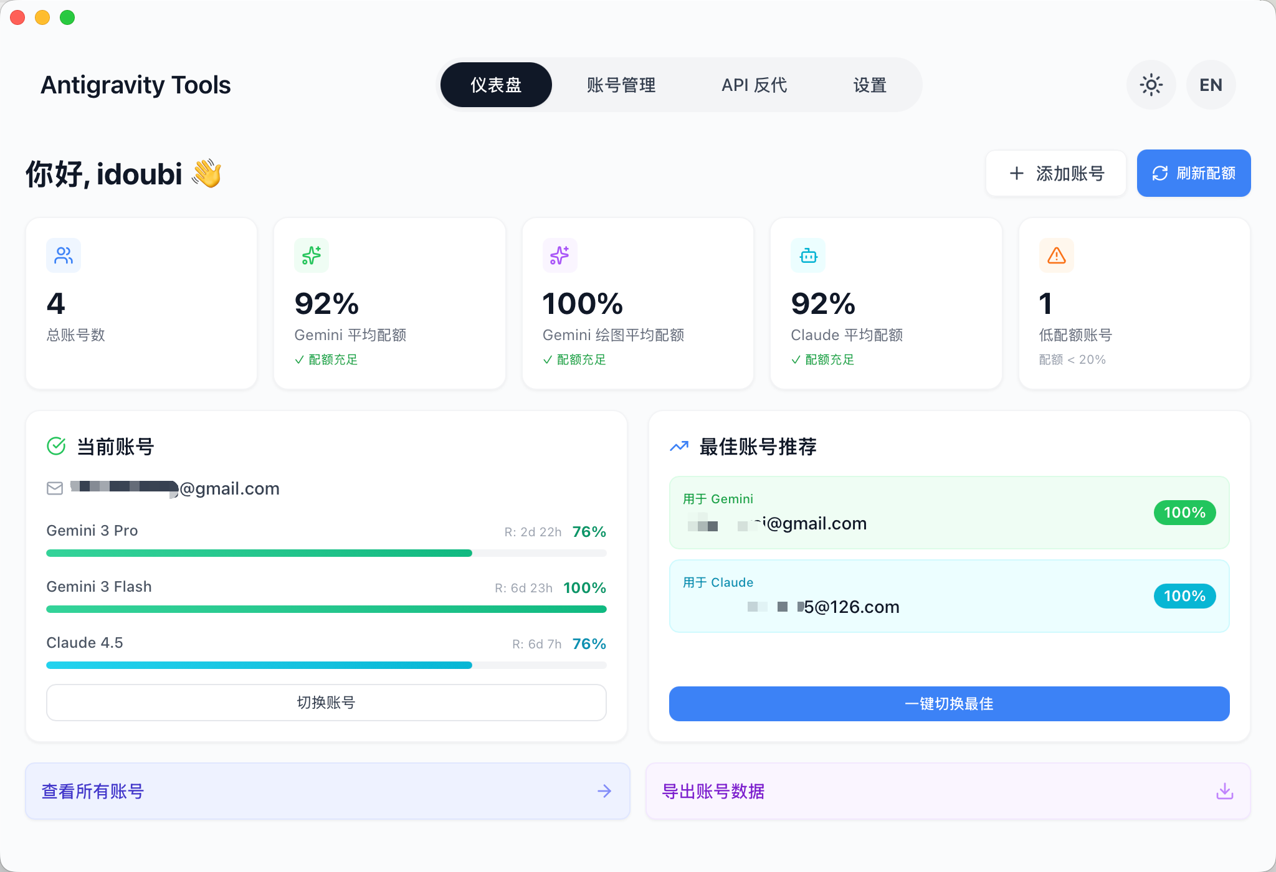Click the total accounts users icon
Screen dimensions: 1276x872
click(64, 255)
